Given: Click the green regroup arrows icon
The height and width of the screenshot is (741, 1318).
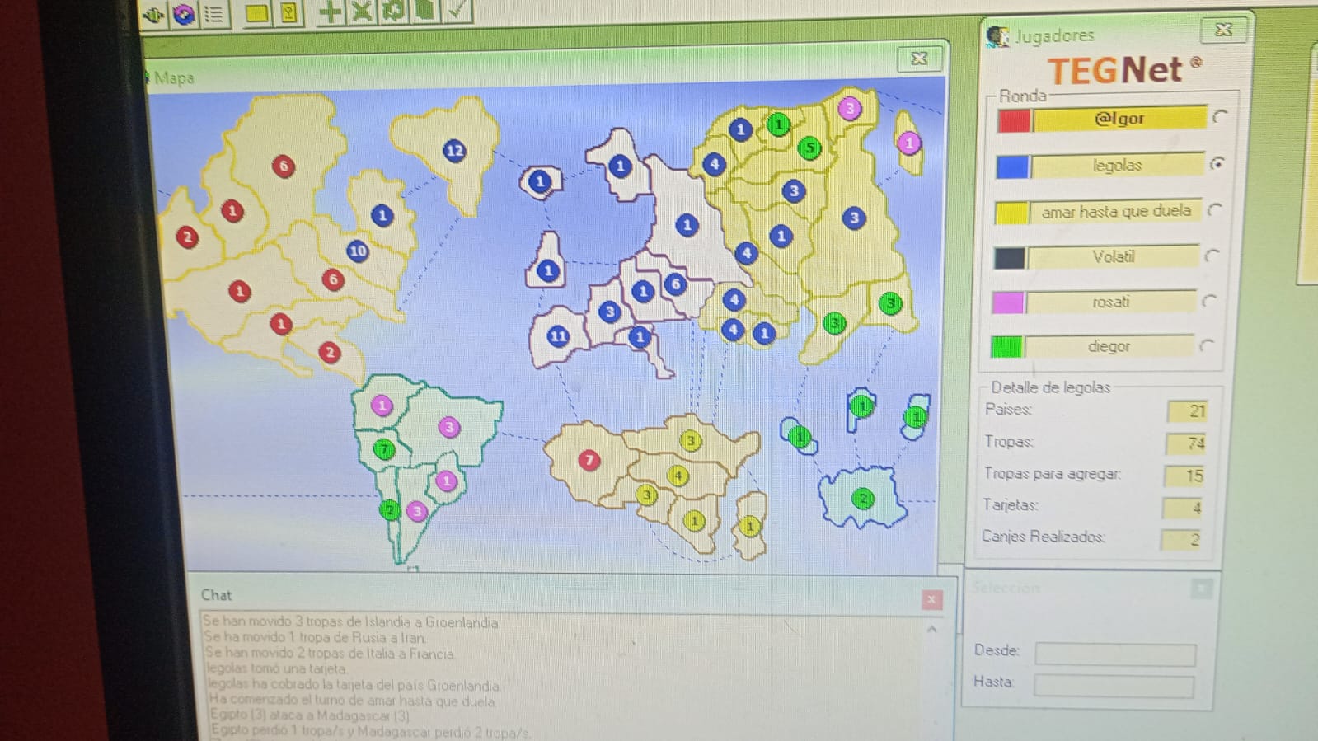Looking at the screenshot, I should coord(393,12).
